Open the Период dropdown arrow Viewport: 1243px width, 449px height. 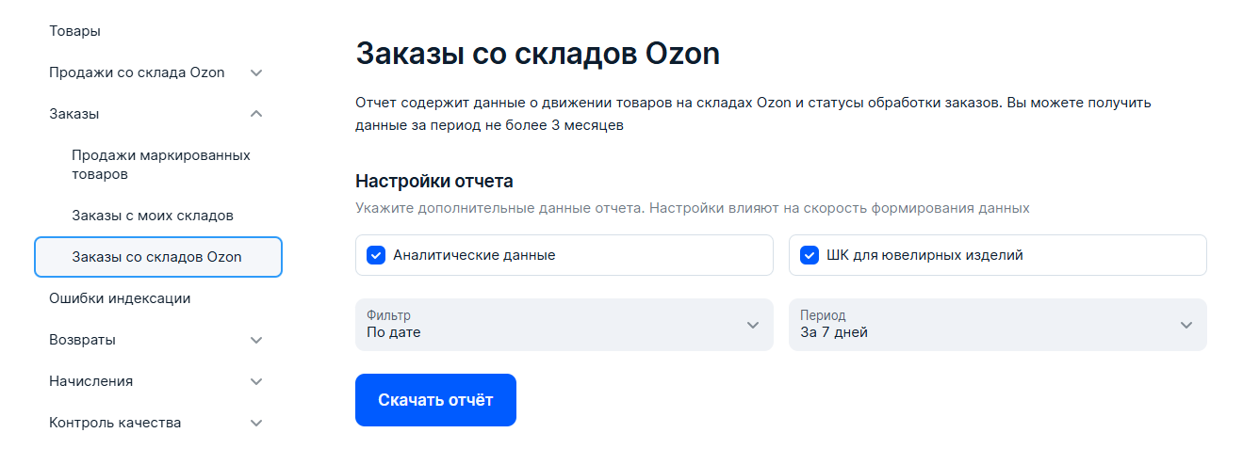click(x=1186, y=325)
